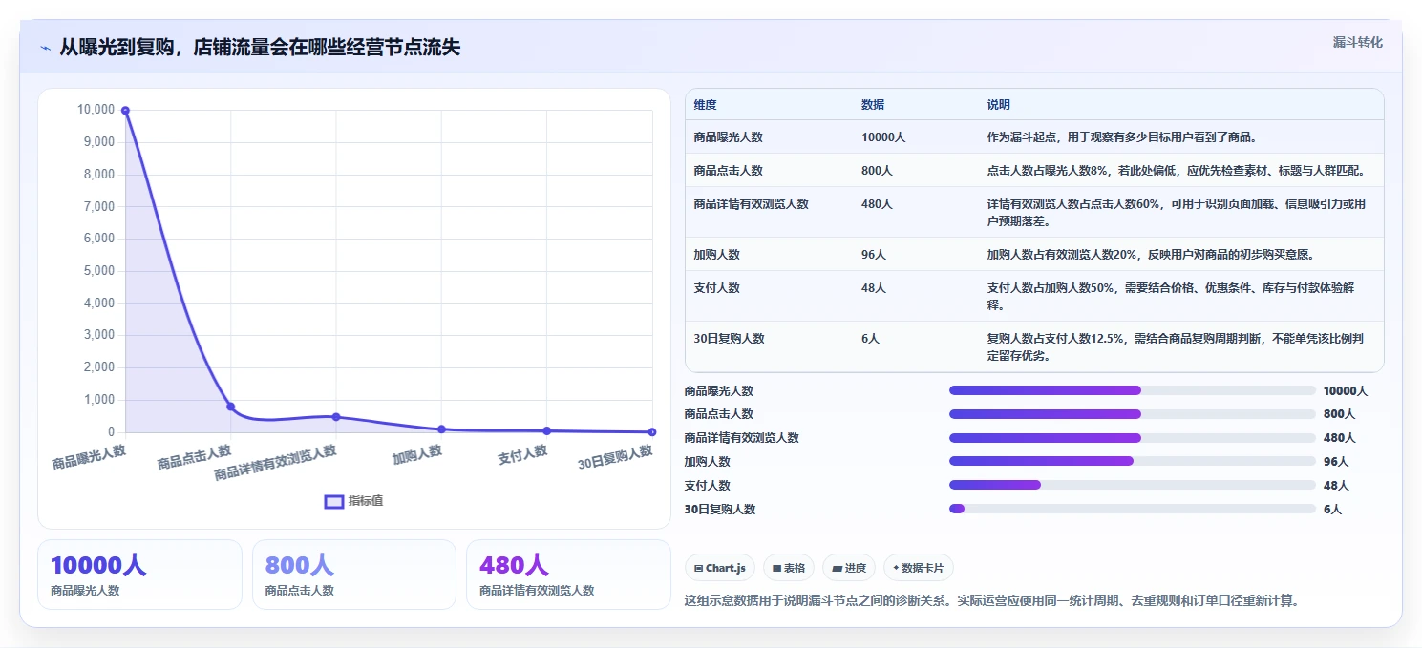Click the 商品详情有效浏览人数 progress bar

1133,438
